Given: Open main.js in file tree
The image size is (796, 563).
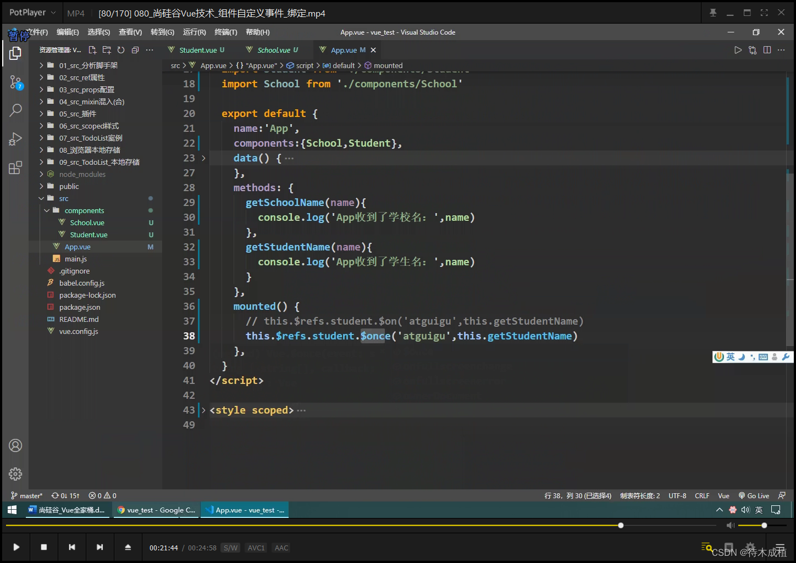Looking at the screenshot, I should click(x=76, y=259).
